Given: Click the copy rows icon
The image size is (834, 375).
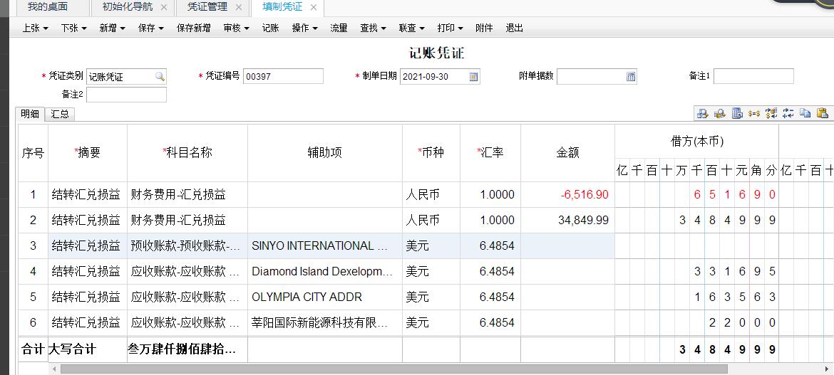Looking at the screenshot, I should click(x=805, y=113).
